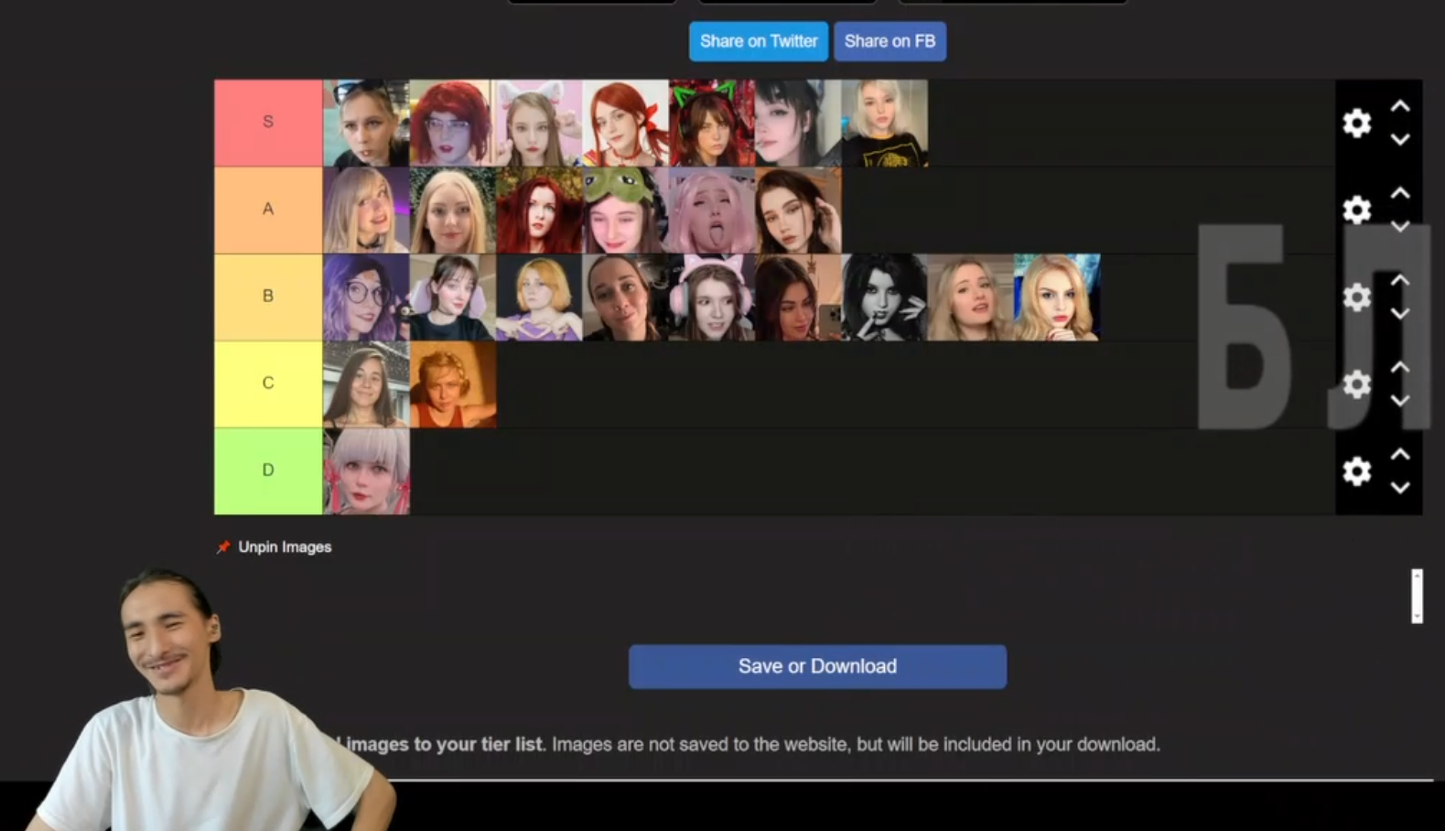Image resolution: width=1445 pixels, height=831 pixels.
Task: Move C tier row up with arrow
Action: click(x=1400, y=367)
